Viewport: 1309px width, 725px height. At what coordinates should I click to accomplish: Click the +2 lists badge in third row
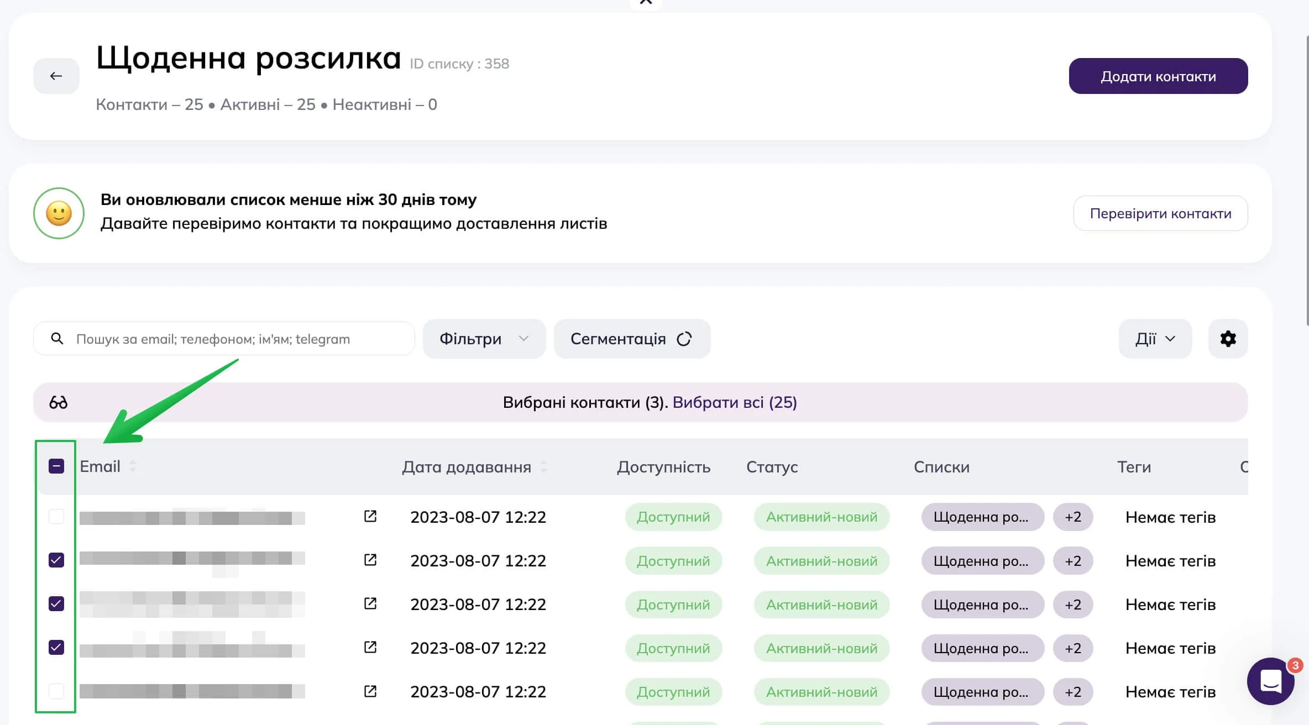[1073, 604]
